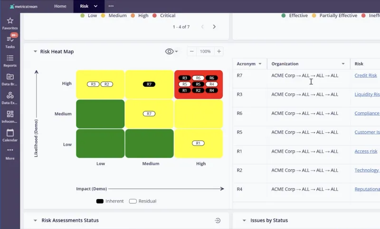380x229 pixels.
Task: Open Acronym column dropdown arrow
Action: point(260,64)
